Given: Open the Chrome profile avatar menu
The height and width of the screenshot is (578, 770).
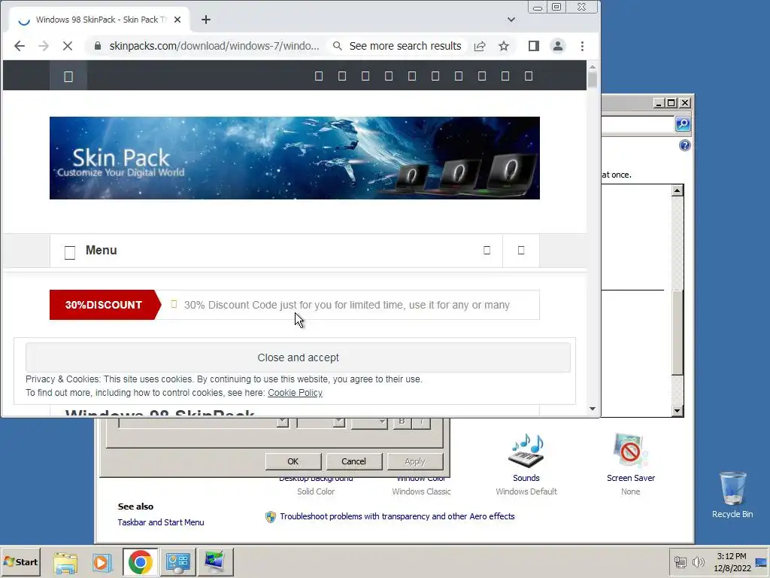Looking at the screenshot, I should pos(558,46).
